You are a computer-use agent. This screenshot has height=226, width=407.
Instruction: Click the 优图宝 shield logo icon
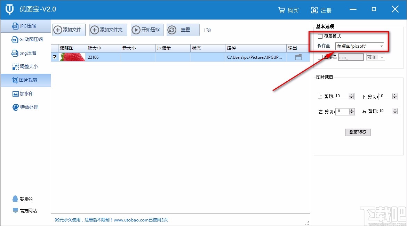[10, 9]
